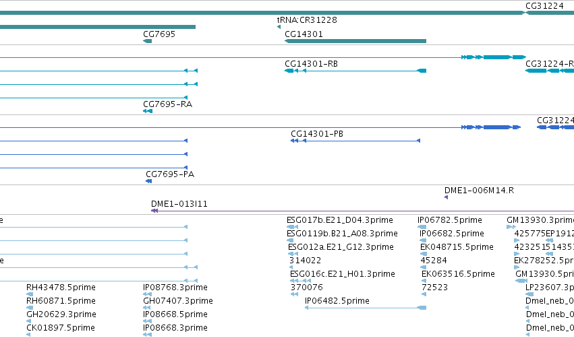Select the IP08668.5prime EST label

pos(175,314)
